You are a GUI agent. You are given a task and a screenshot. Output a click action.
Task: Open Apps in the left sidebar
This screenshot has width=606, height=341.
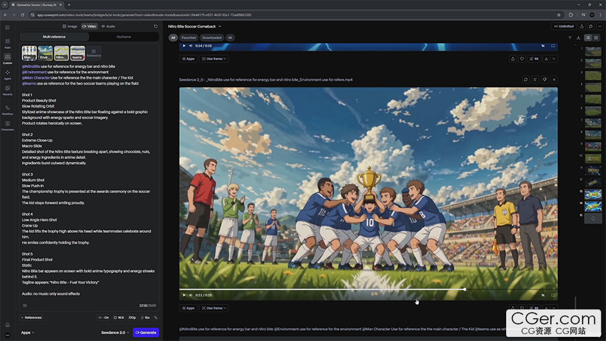[8, 43]
